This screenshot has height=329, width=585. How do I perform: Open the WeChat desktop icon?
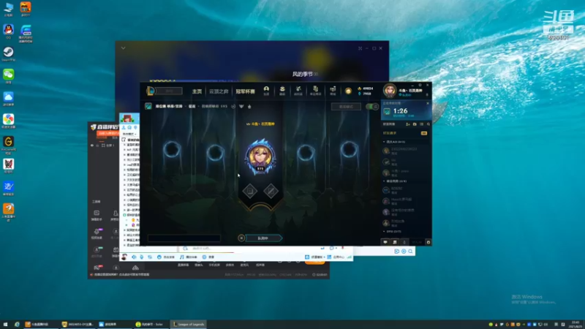pos(8,76)
